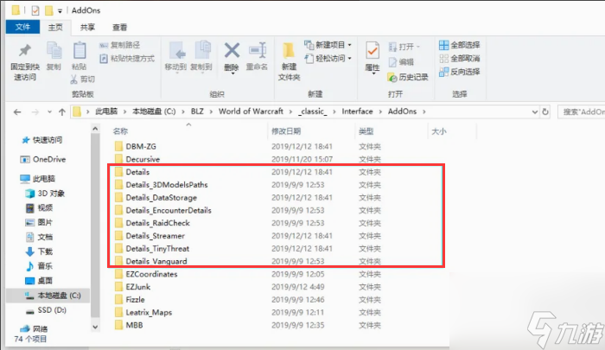Select Quick access in navigation pane
This screenshot has height=350, width=605.
coord(42,140)
